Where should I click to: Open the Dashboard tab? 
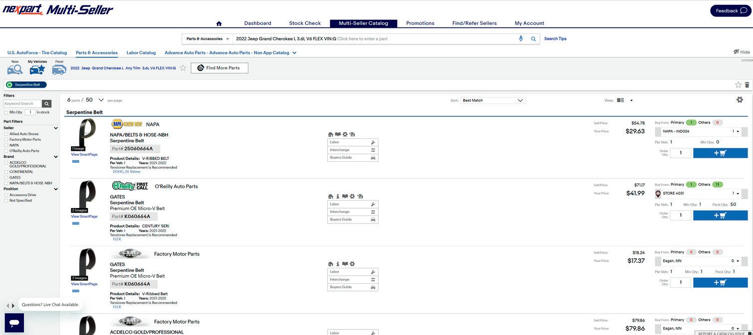pos(258,23)
